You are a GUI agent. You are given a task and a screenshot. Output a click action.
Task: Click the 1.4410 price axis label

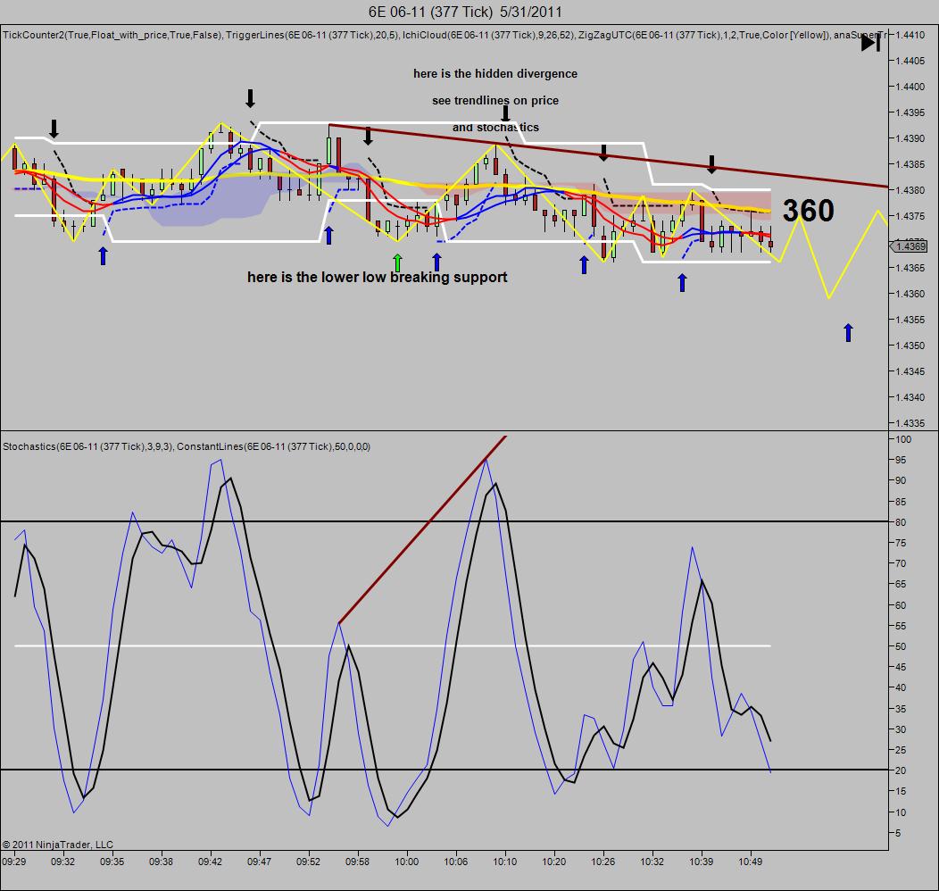click(x=910, y=35)
